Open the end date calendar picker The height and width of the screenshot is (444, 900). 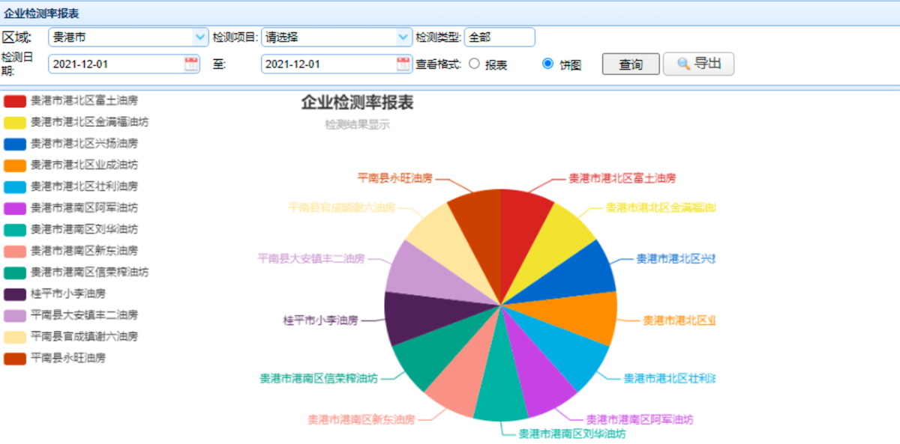click(403, 64)
